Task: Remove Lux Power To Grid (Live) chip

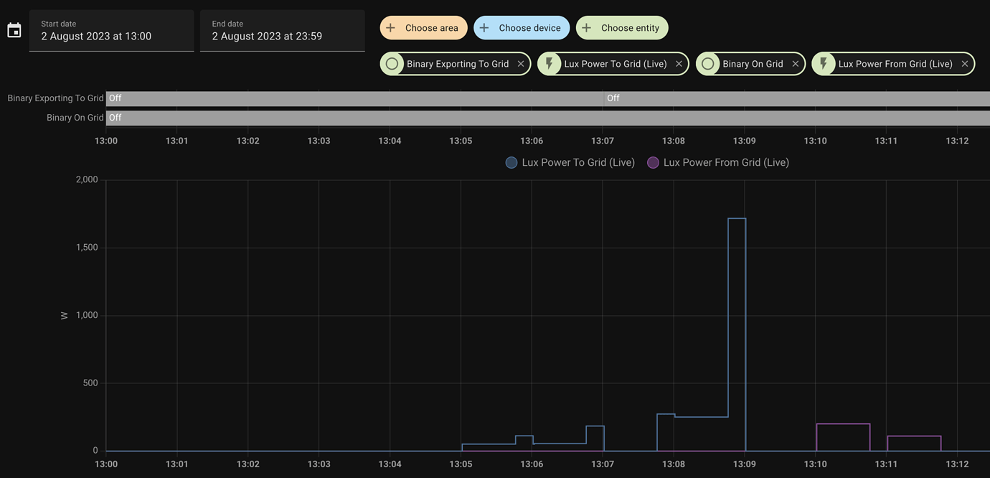Action: tap(679, 64)
